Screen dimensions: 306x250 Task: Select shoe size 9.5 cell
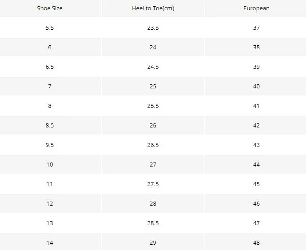click(x=50, y=145)
